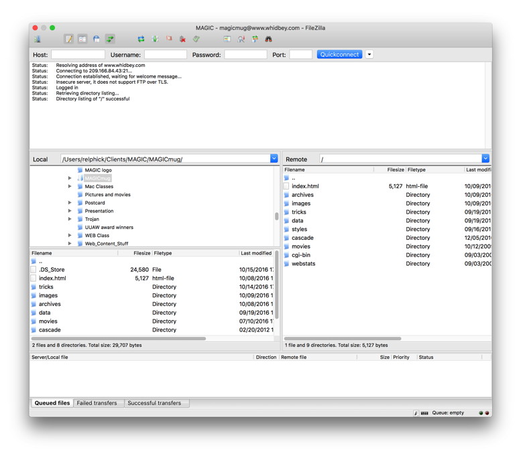
Task: Expand the Web_Content_Stuff tree folder
Action: 70,244
